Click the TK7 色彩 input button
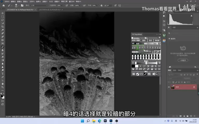199x124 pixels. pyautogui.click(x=150, y=41)
